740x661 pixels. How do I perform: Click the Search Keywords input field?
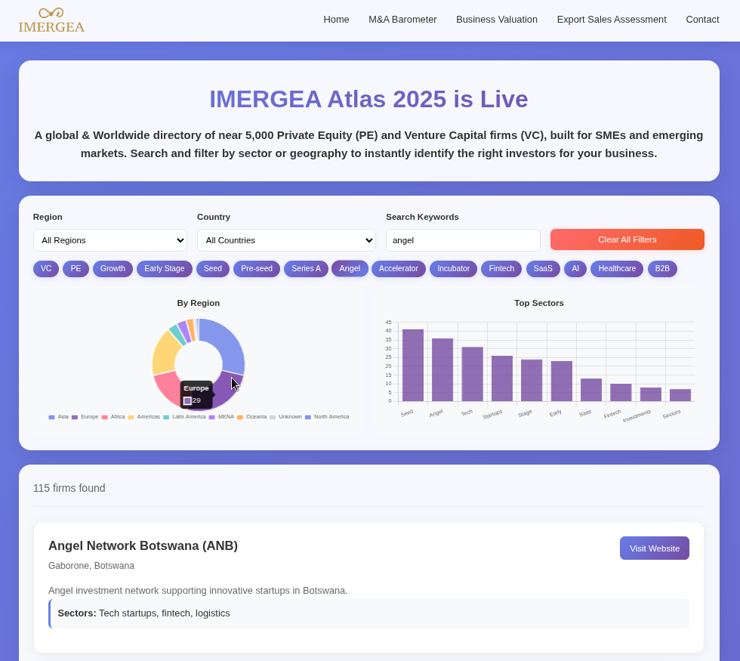pyautogui.click(x=463, y=240)
